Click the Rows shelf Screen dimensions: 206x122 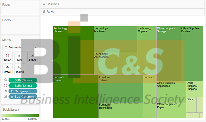[135, 12]
